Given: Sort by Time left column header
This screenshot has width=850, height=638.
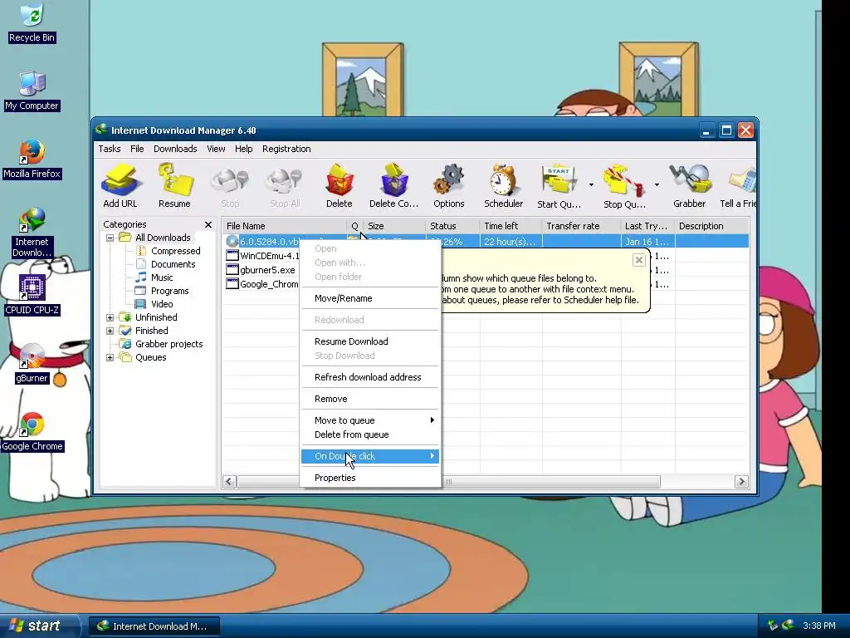Looking at the screenshot, I should pos(510,226).
